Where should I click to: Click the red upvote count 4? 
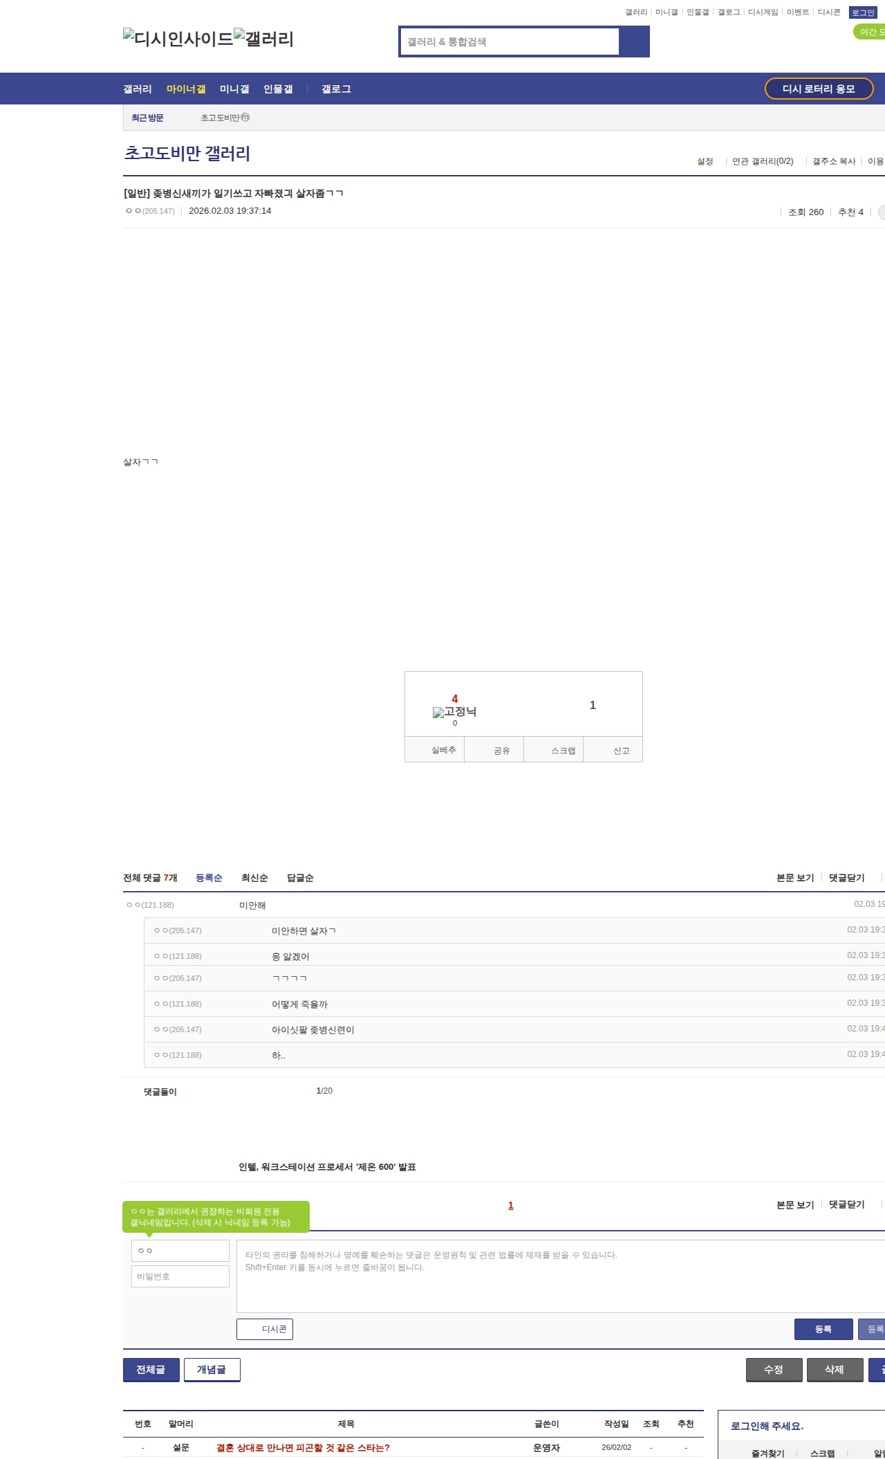click(455, 699)
